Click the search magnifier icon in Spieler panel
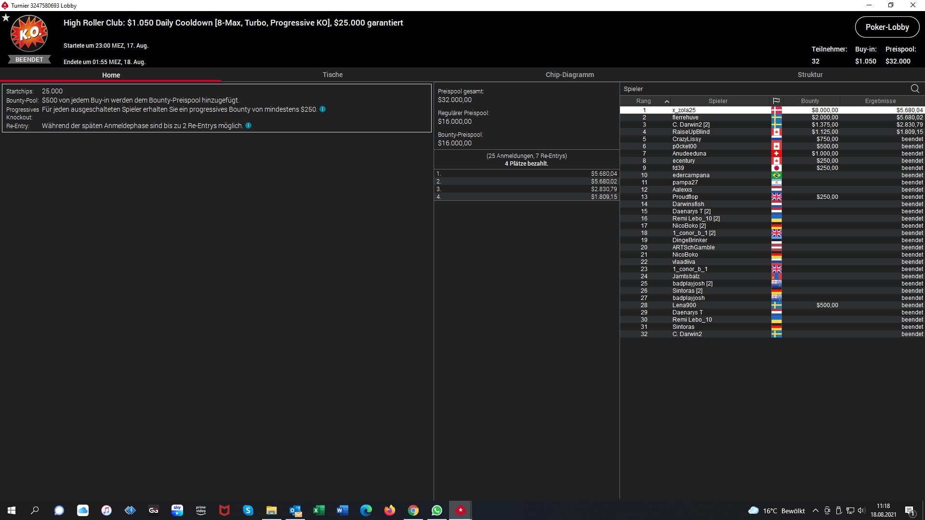 pyautogui.click(x=914, y=89)
